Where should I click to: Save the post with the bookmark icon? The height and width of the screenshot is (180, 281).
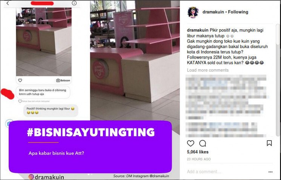[x=269, y=143]
